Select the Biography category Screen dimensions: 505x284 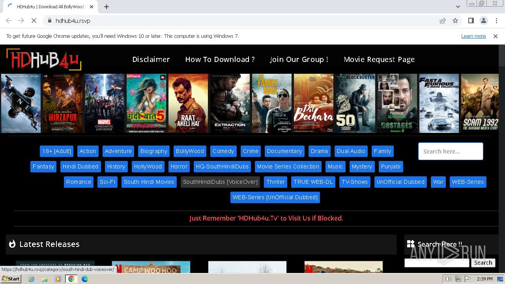[154, 151]
